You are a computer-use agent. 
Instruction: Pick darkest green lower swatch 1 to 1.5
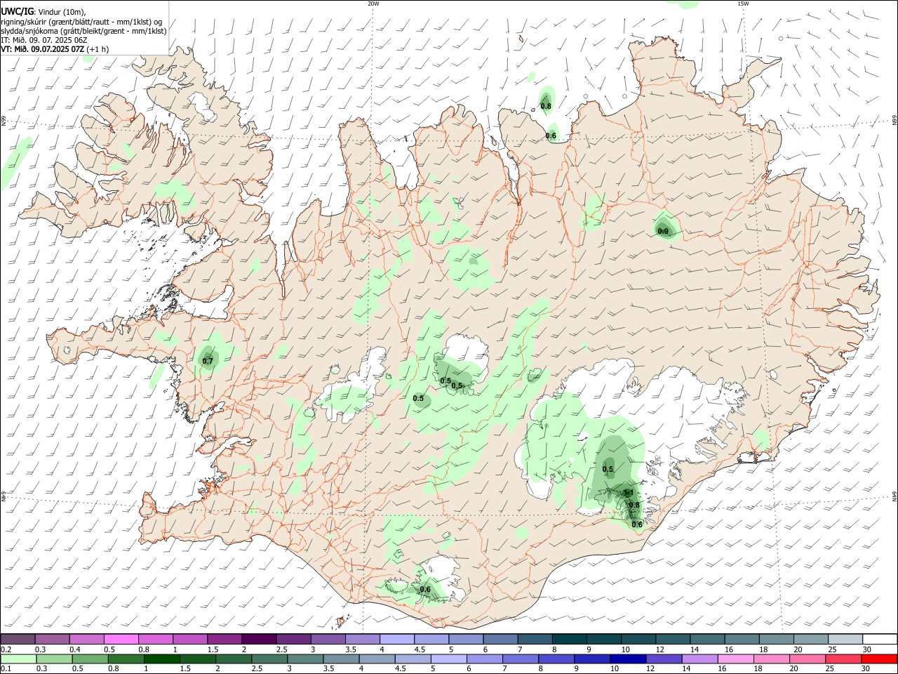161,659
